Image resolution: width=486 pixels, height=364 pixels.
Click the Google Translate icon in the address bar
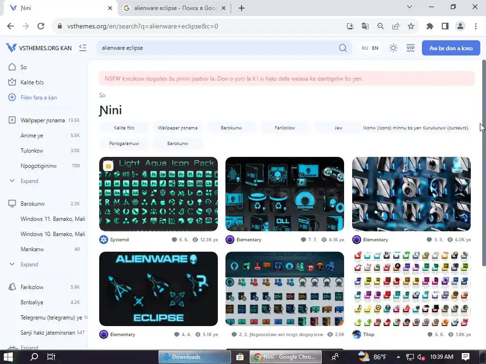[365, 26]
